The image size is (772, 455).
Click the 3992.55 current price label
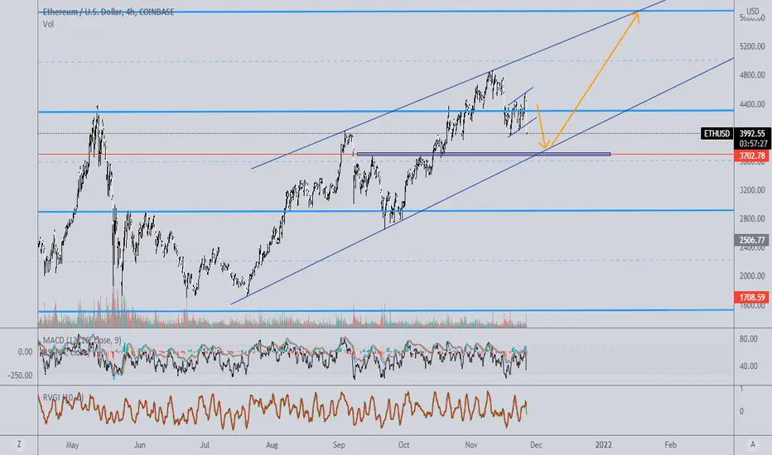[x=752, y=133]
